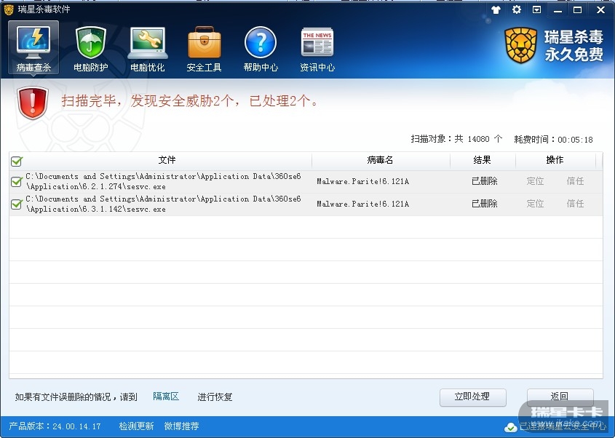Click the 病毒名 column header

coord(380,160)
